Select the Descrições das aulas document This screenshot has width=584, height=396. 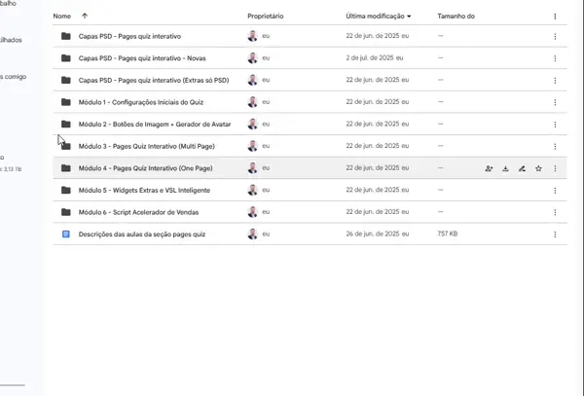tap(142, 234)
